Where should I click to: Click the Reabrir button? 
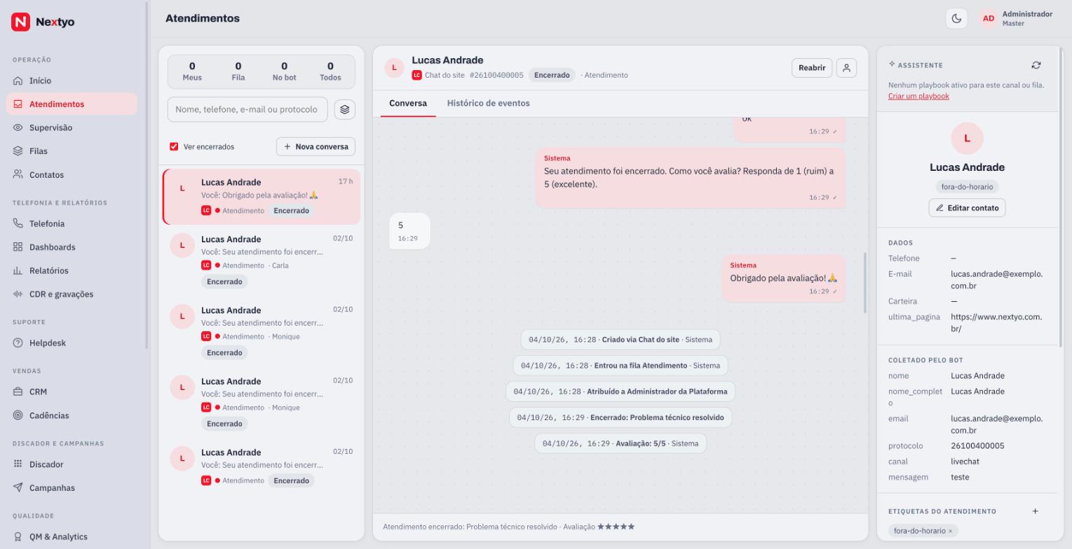click(812, 68)
